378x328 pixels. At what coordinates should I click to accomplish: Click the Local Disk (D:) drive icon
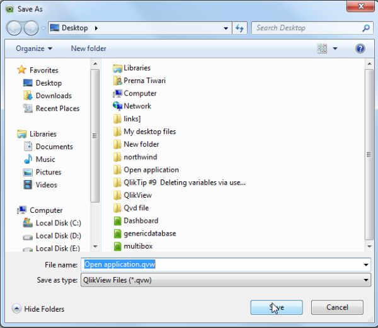click(28, 237)
